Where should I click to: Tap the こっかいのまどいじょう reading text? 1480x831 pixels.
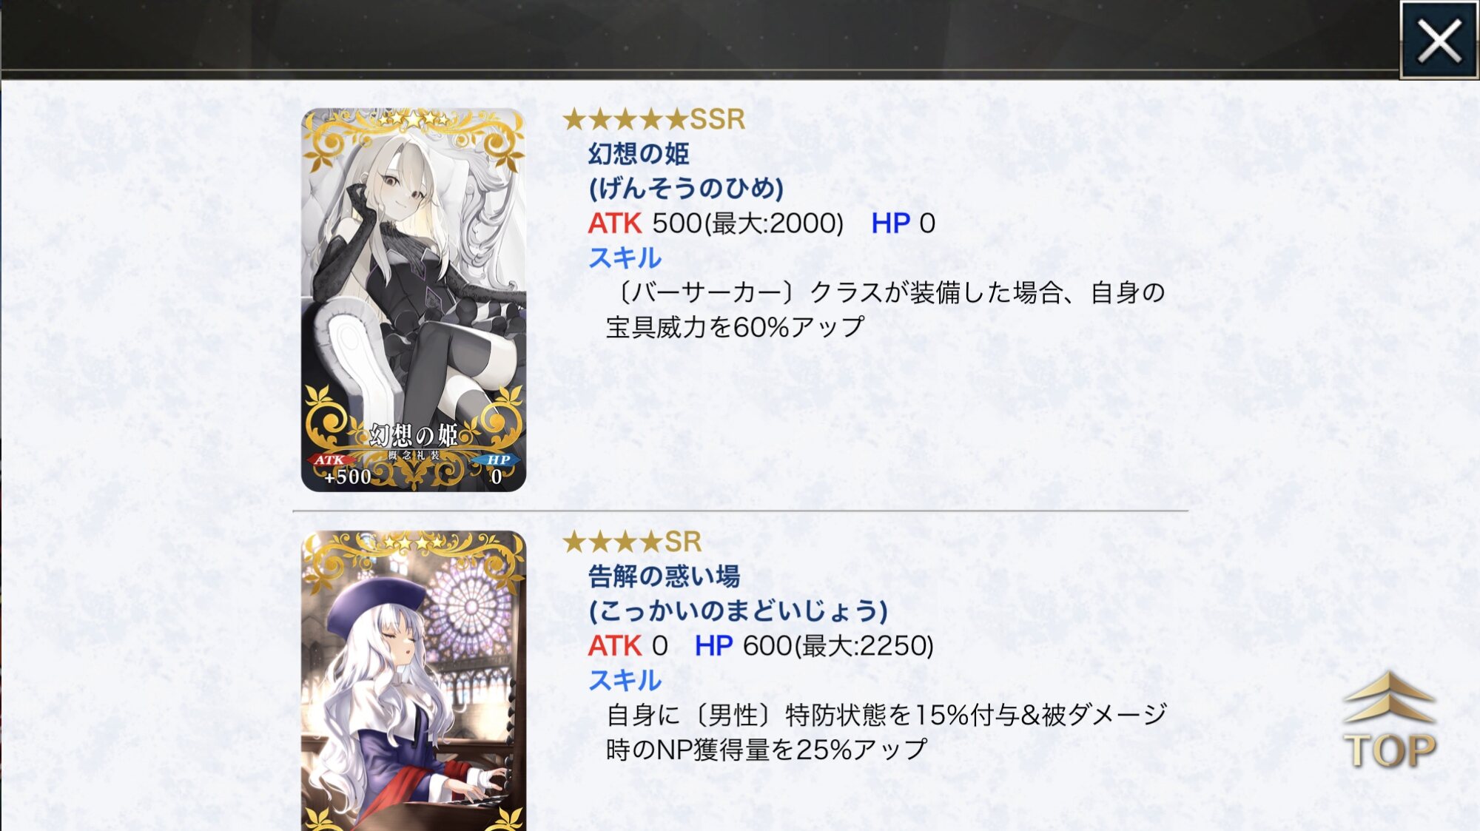pos(738,611)
